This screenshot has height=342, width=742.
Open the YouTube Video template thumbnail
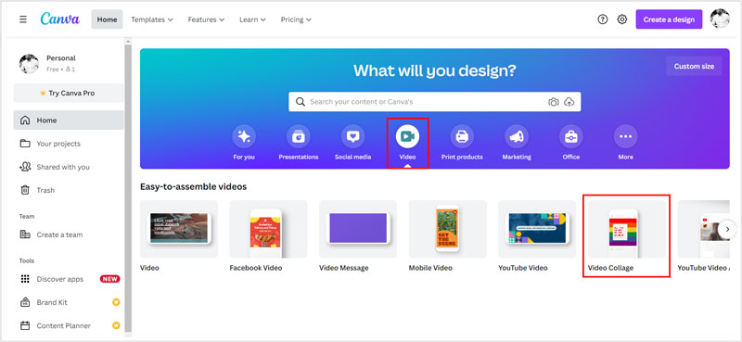pyautogui.click(x=537, y=229)
